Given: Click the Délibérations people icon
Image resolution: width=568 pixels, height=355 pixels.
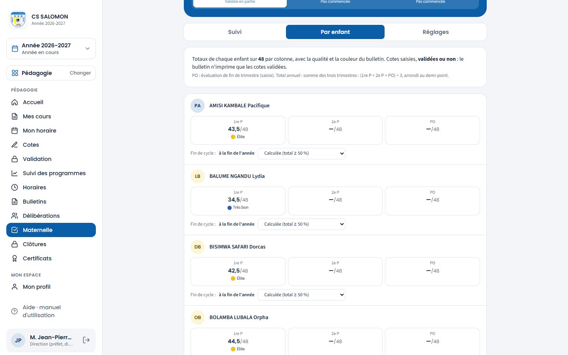Looking at the screenshot, I should coord(15,216).
